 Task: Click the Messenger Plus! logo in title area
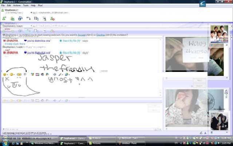(202, 4)
